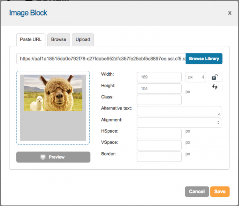Open the Browse tab

[59, 40]
